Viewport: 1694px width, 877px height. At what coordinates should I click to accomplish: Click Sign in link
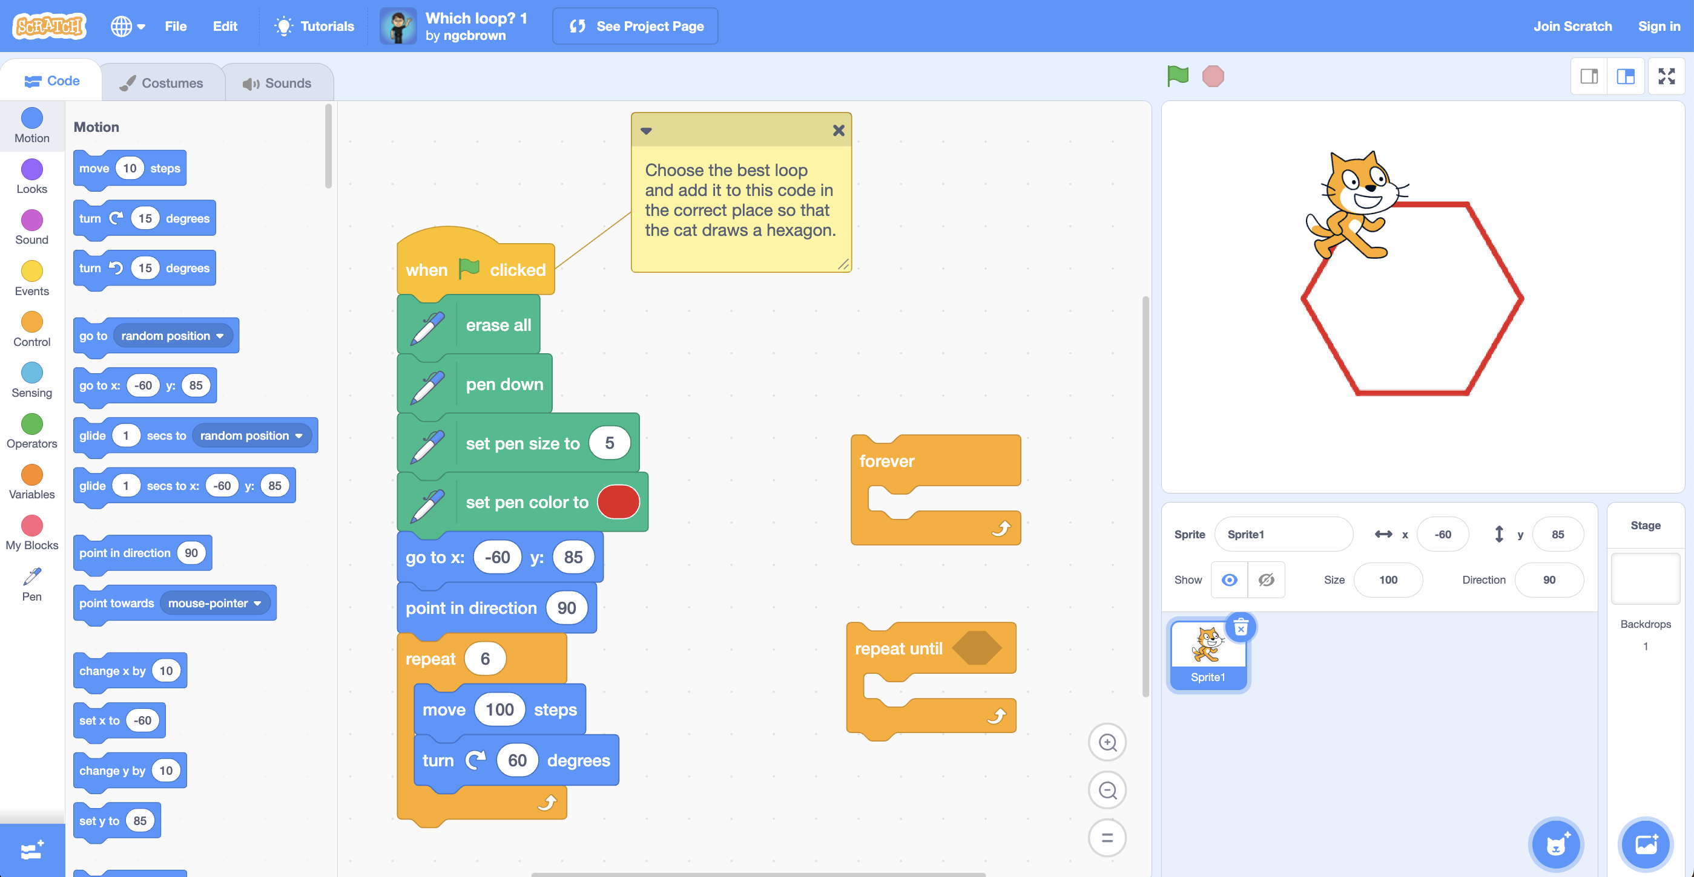[1658, 26]
